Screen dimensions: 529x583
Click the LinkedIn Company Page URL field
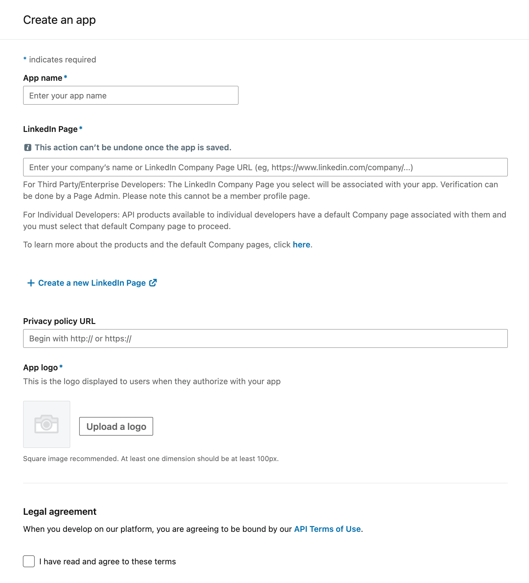point(265,167)
